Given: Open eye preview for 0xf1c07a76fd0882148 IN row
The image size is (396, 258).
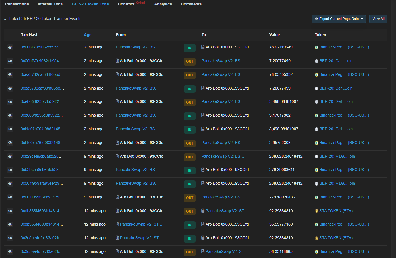Looking at the screenshot, I should pyautogui.click(x=10, y=129).
